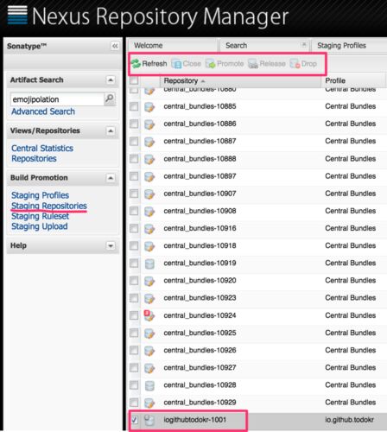Screen dimensions: 387x432
Task: Click the Refresh toolbar button
Action: (x=149, y=64)
